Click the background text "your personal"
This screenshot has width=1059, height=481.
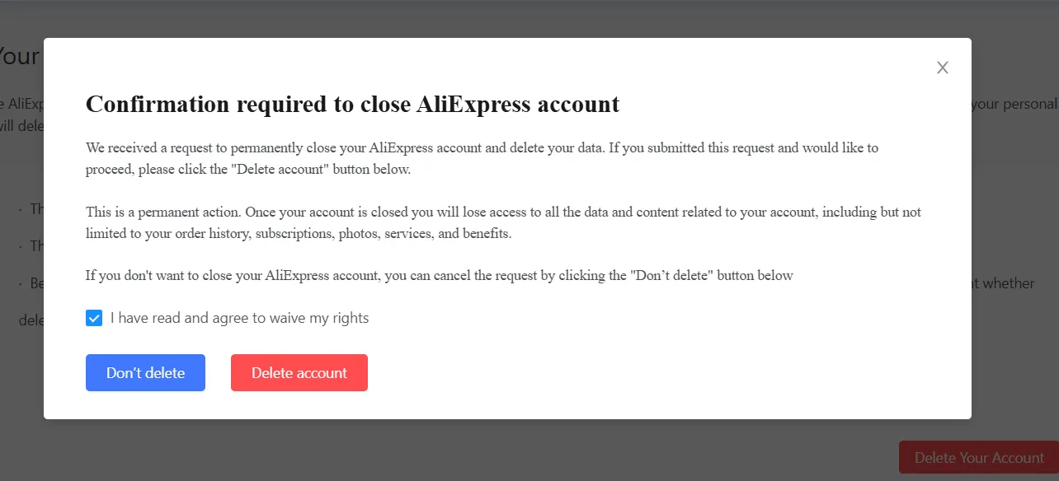coord(1014,105)
